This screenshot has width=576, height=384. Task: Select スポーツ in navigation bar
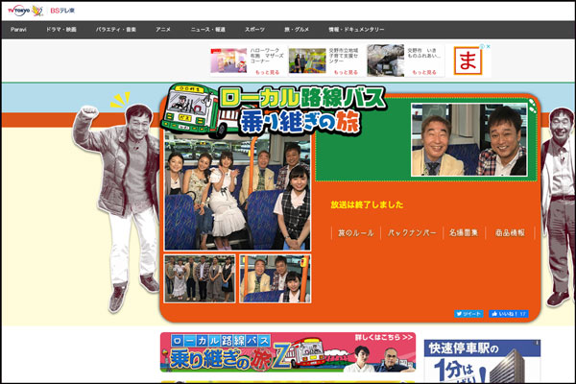tap(254, 30)
